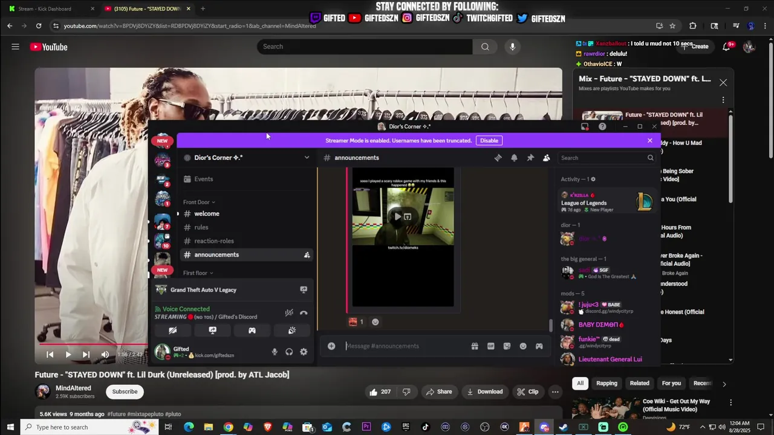Mute microphone in Discord user panel
This screenshot has height=435, width=774.
point(274,352)
